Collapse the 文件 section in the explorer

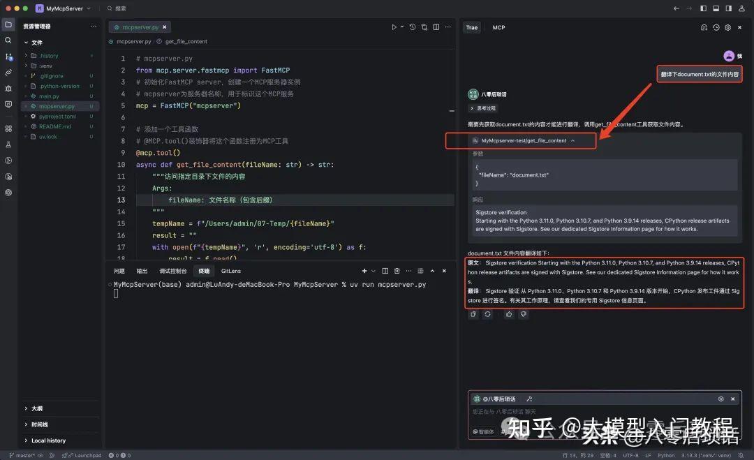[36, 43]
